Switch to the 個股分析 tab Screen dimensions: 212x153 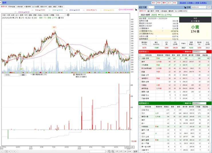tap(44, 7)
